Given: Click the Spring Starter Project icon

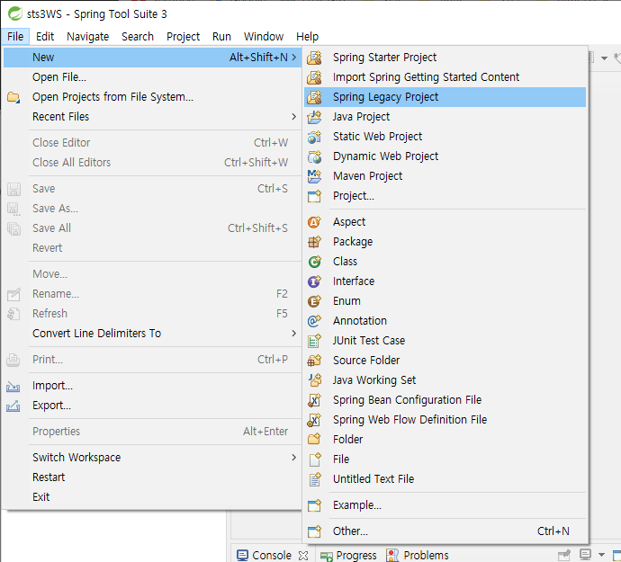Looking at the screenshot, I should coord(314,58).
